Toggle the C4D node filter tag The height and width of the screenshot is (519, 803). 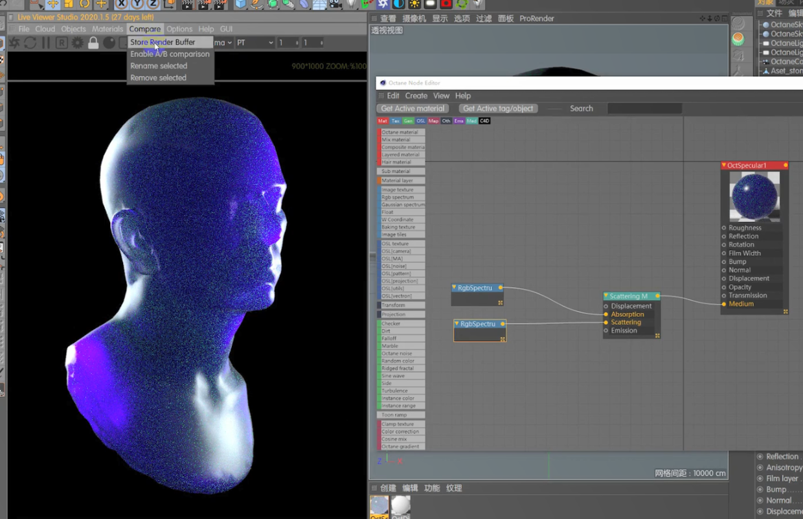pos(484,121)
